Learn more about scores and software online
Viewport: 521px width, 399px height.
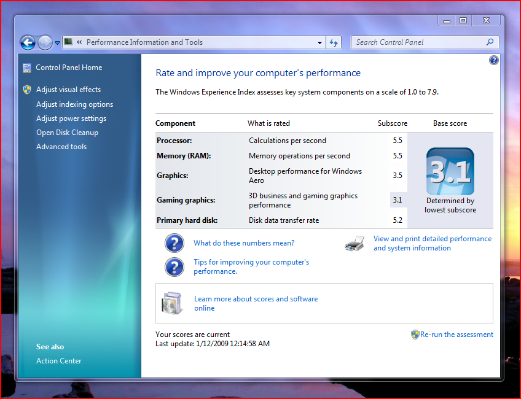pyautogui.click(x=256, y=303)
